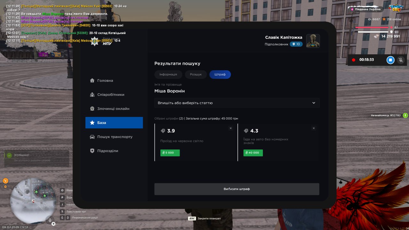Switch to the Інформація tab
This screenshot has width=409, height=230.
(x=168, y=74)
